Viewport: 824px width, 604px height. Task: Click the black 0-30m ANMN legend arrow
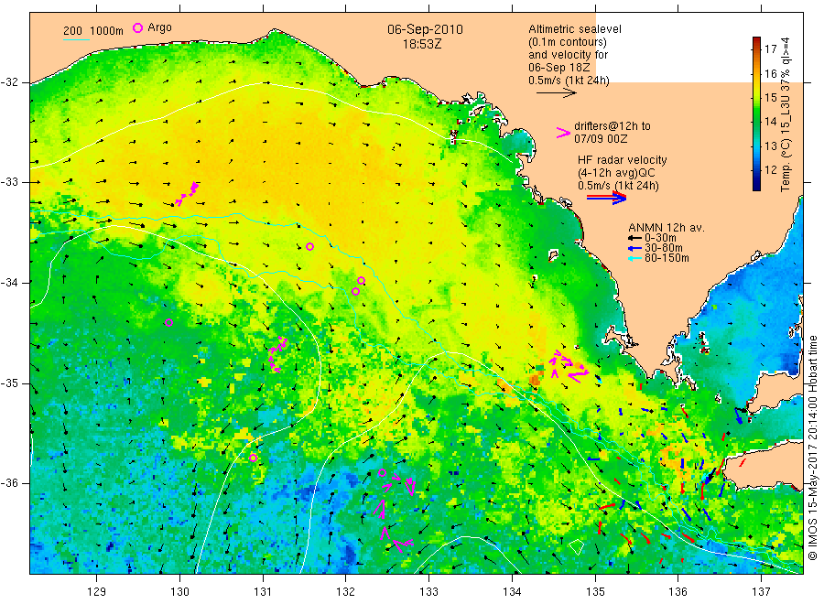tap(634, 238)
